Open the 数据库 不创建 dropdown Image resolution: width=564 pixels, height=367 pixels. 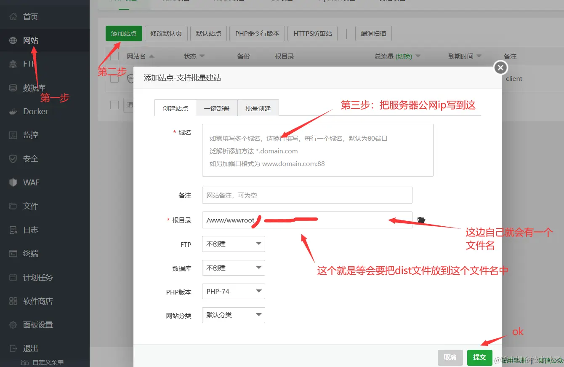[x=234, y=268]
